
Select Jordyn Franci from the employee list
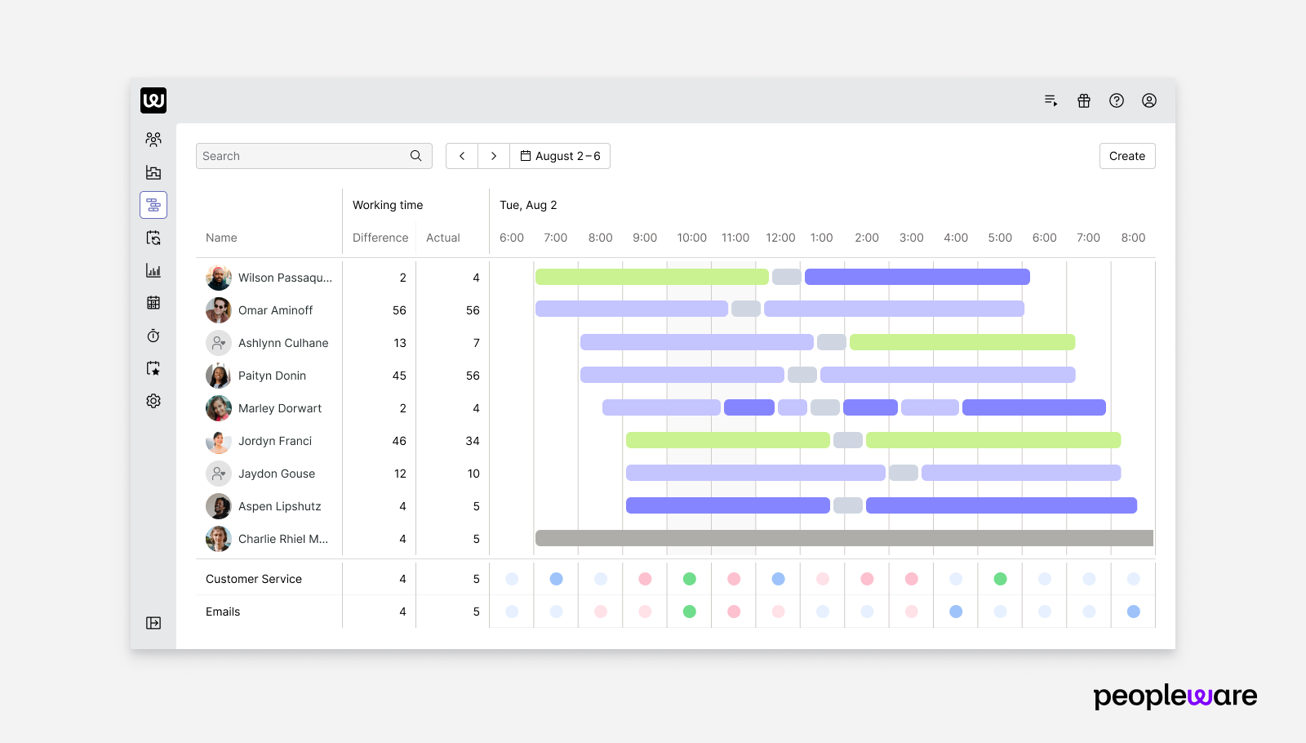click(x=275, y=441)
